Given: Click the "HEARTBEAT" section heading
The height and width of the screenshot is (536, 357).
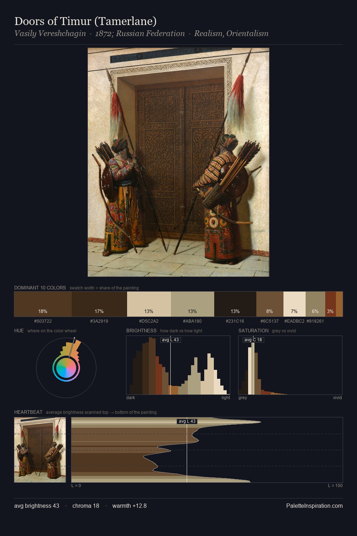Looking at the screenshot, I should point(28,412).
